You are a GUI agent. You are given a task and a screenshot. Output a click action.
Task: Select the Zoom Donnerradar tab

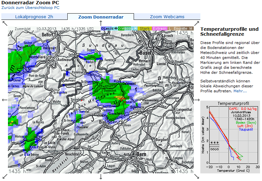click(x=101, y=17)
